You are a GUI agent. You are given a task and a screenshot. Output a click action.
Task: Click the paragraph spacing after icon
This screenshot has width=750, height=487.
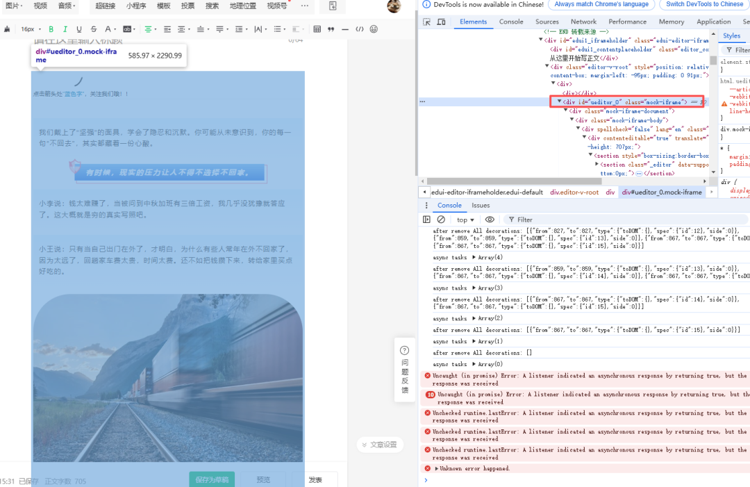219,29
